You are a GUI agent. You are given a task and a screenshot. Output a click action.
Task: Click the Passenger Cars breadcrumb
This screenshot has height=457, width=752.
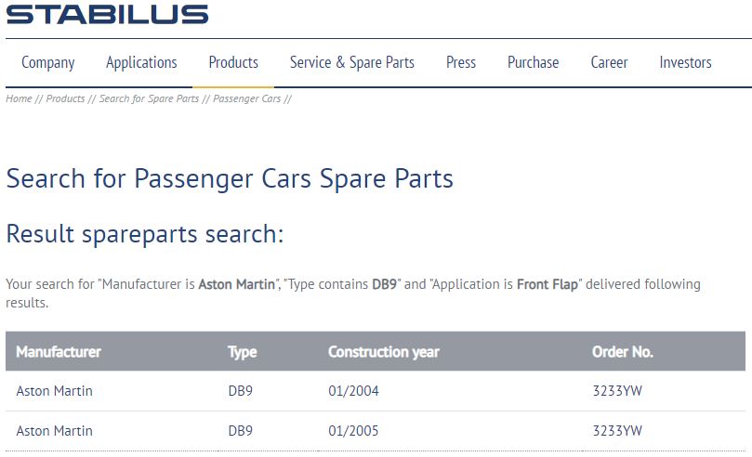(x=246, y=98)
